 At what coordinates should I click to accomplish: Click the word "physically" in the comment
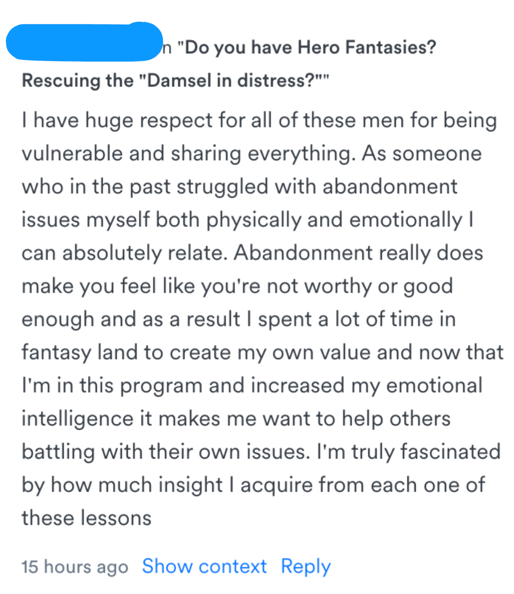[x=254, y=220]
